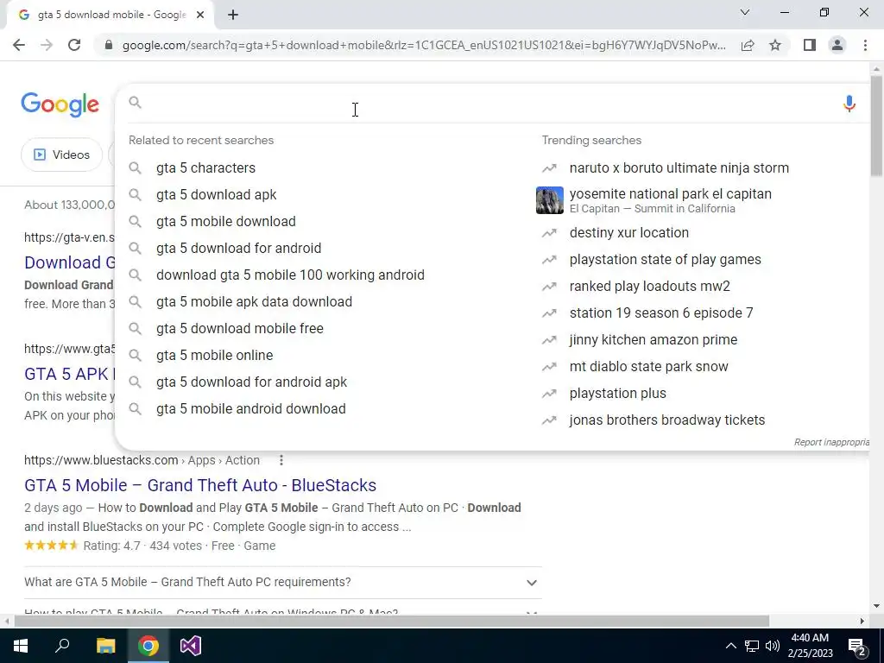The image size is (884, 663).
Task: Click the taskbar clock showing 4:40 AM
Action: (810, 646)
